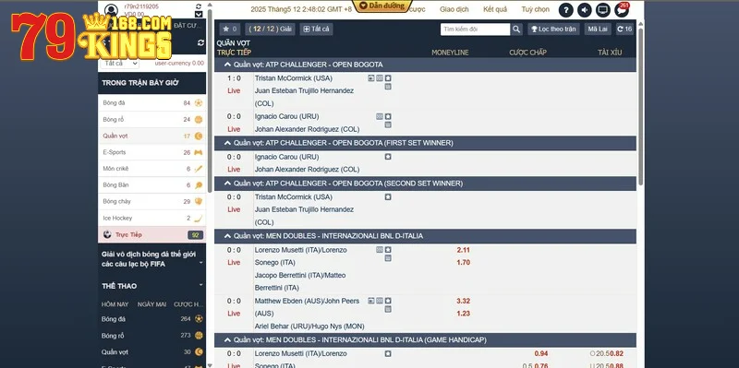
Task: Collapse ATP Challenger Open Bogota league section
Action: click(x=227, y=65)
